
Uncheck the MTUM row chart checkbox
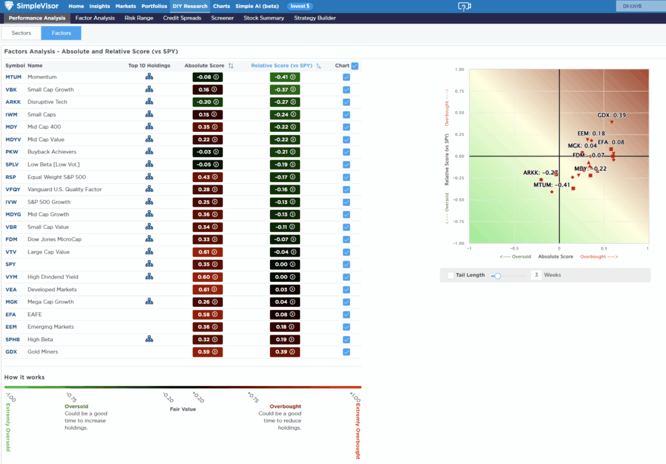(346, 77)
